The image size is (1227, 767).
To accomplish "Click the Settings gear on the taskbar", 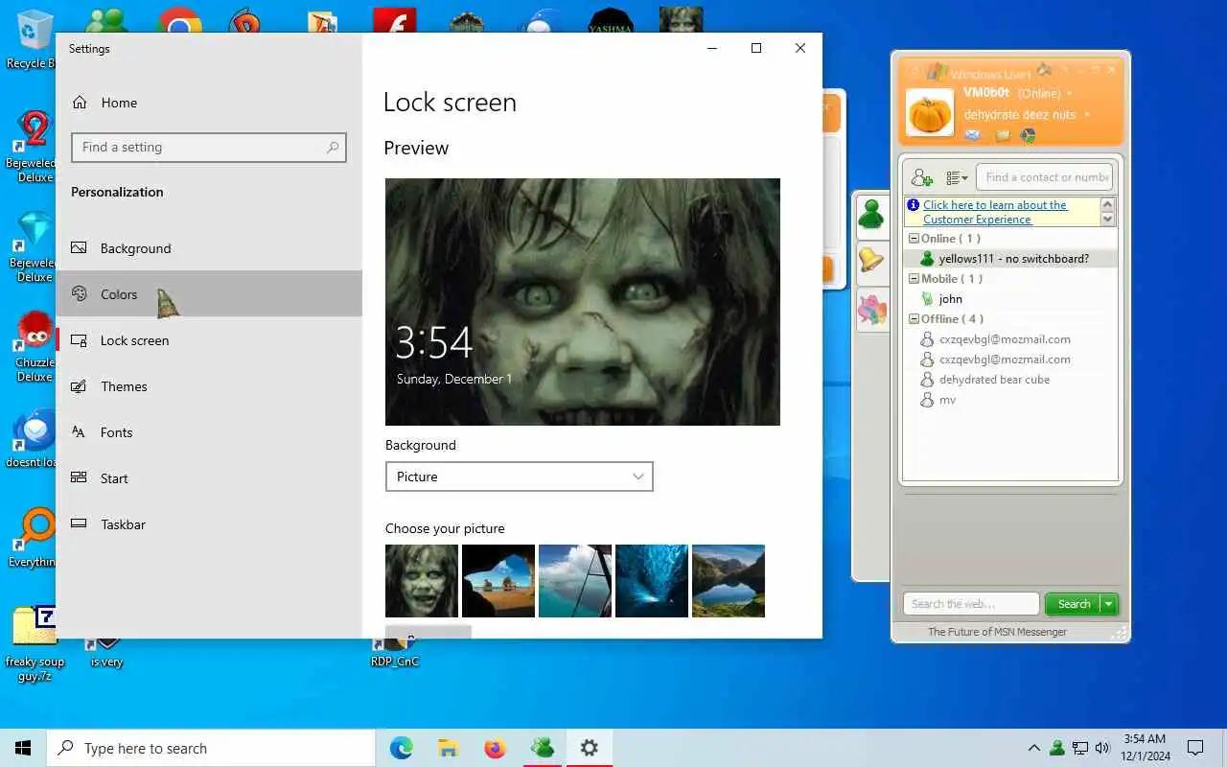I will pyautogui.click(x=590, y=748).
